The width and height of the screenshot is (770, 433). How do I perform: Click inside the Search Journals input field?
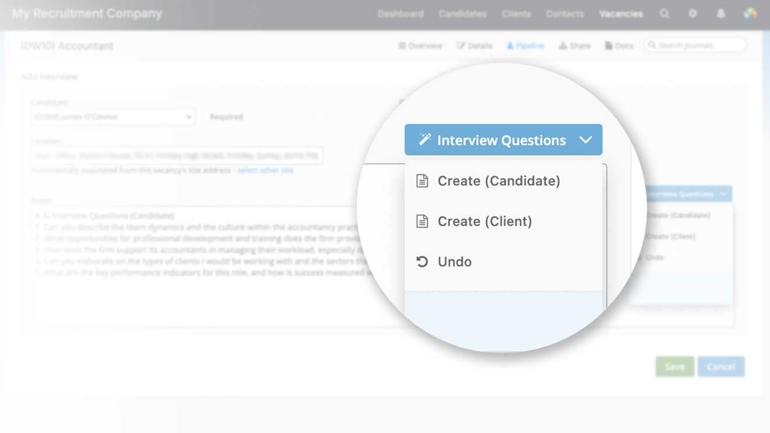(694, 45)
